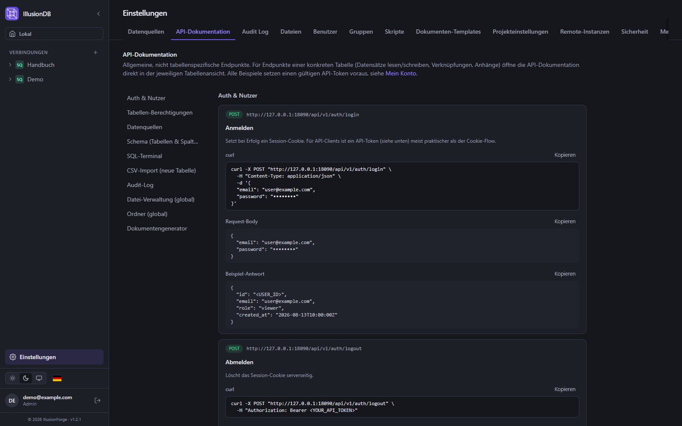Image resolution: width=682 pixels, height=426 pixels.
Task: Switch to the Audit Log tab
Action: (255, 32)
